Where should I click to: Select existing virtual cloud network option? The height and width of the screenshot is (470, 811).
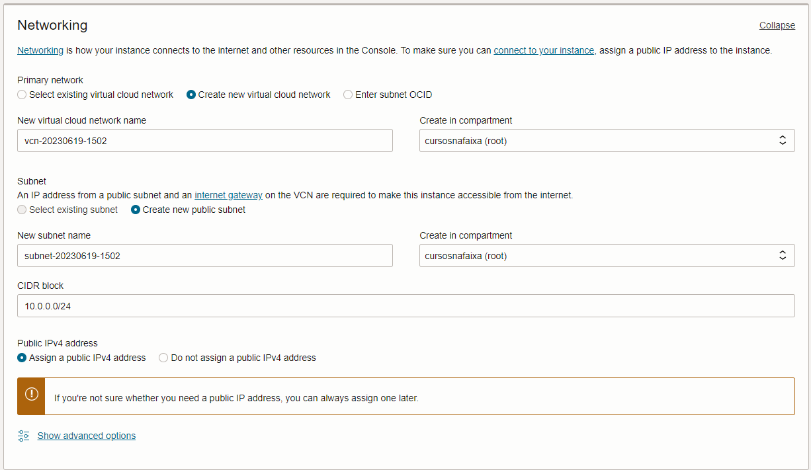tap(22, 95)
